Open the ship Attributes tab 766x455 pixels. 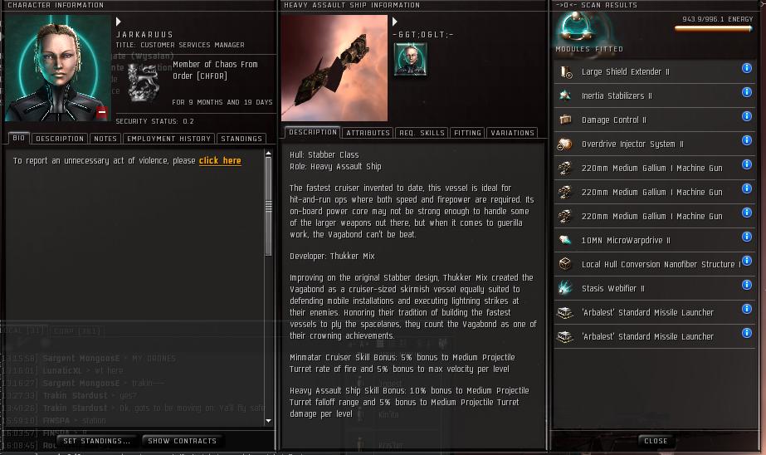(368, 133)
